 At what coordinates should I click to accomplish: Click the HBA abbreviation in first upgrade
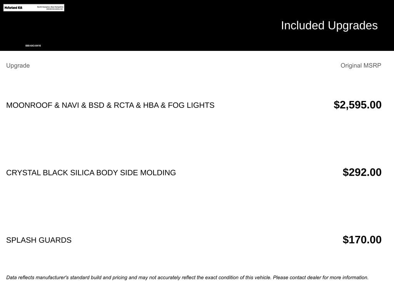(151, 105)
